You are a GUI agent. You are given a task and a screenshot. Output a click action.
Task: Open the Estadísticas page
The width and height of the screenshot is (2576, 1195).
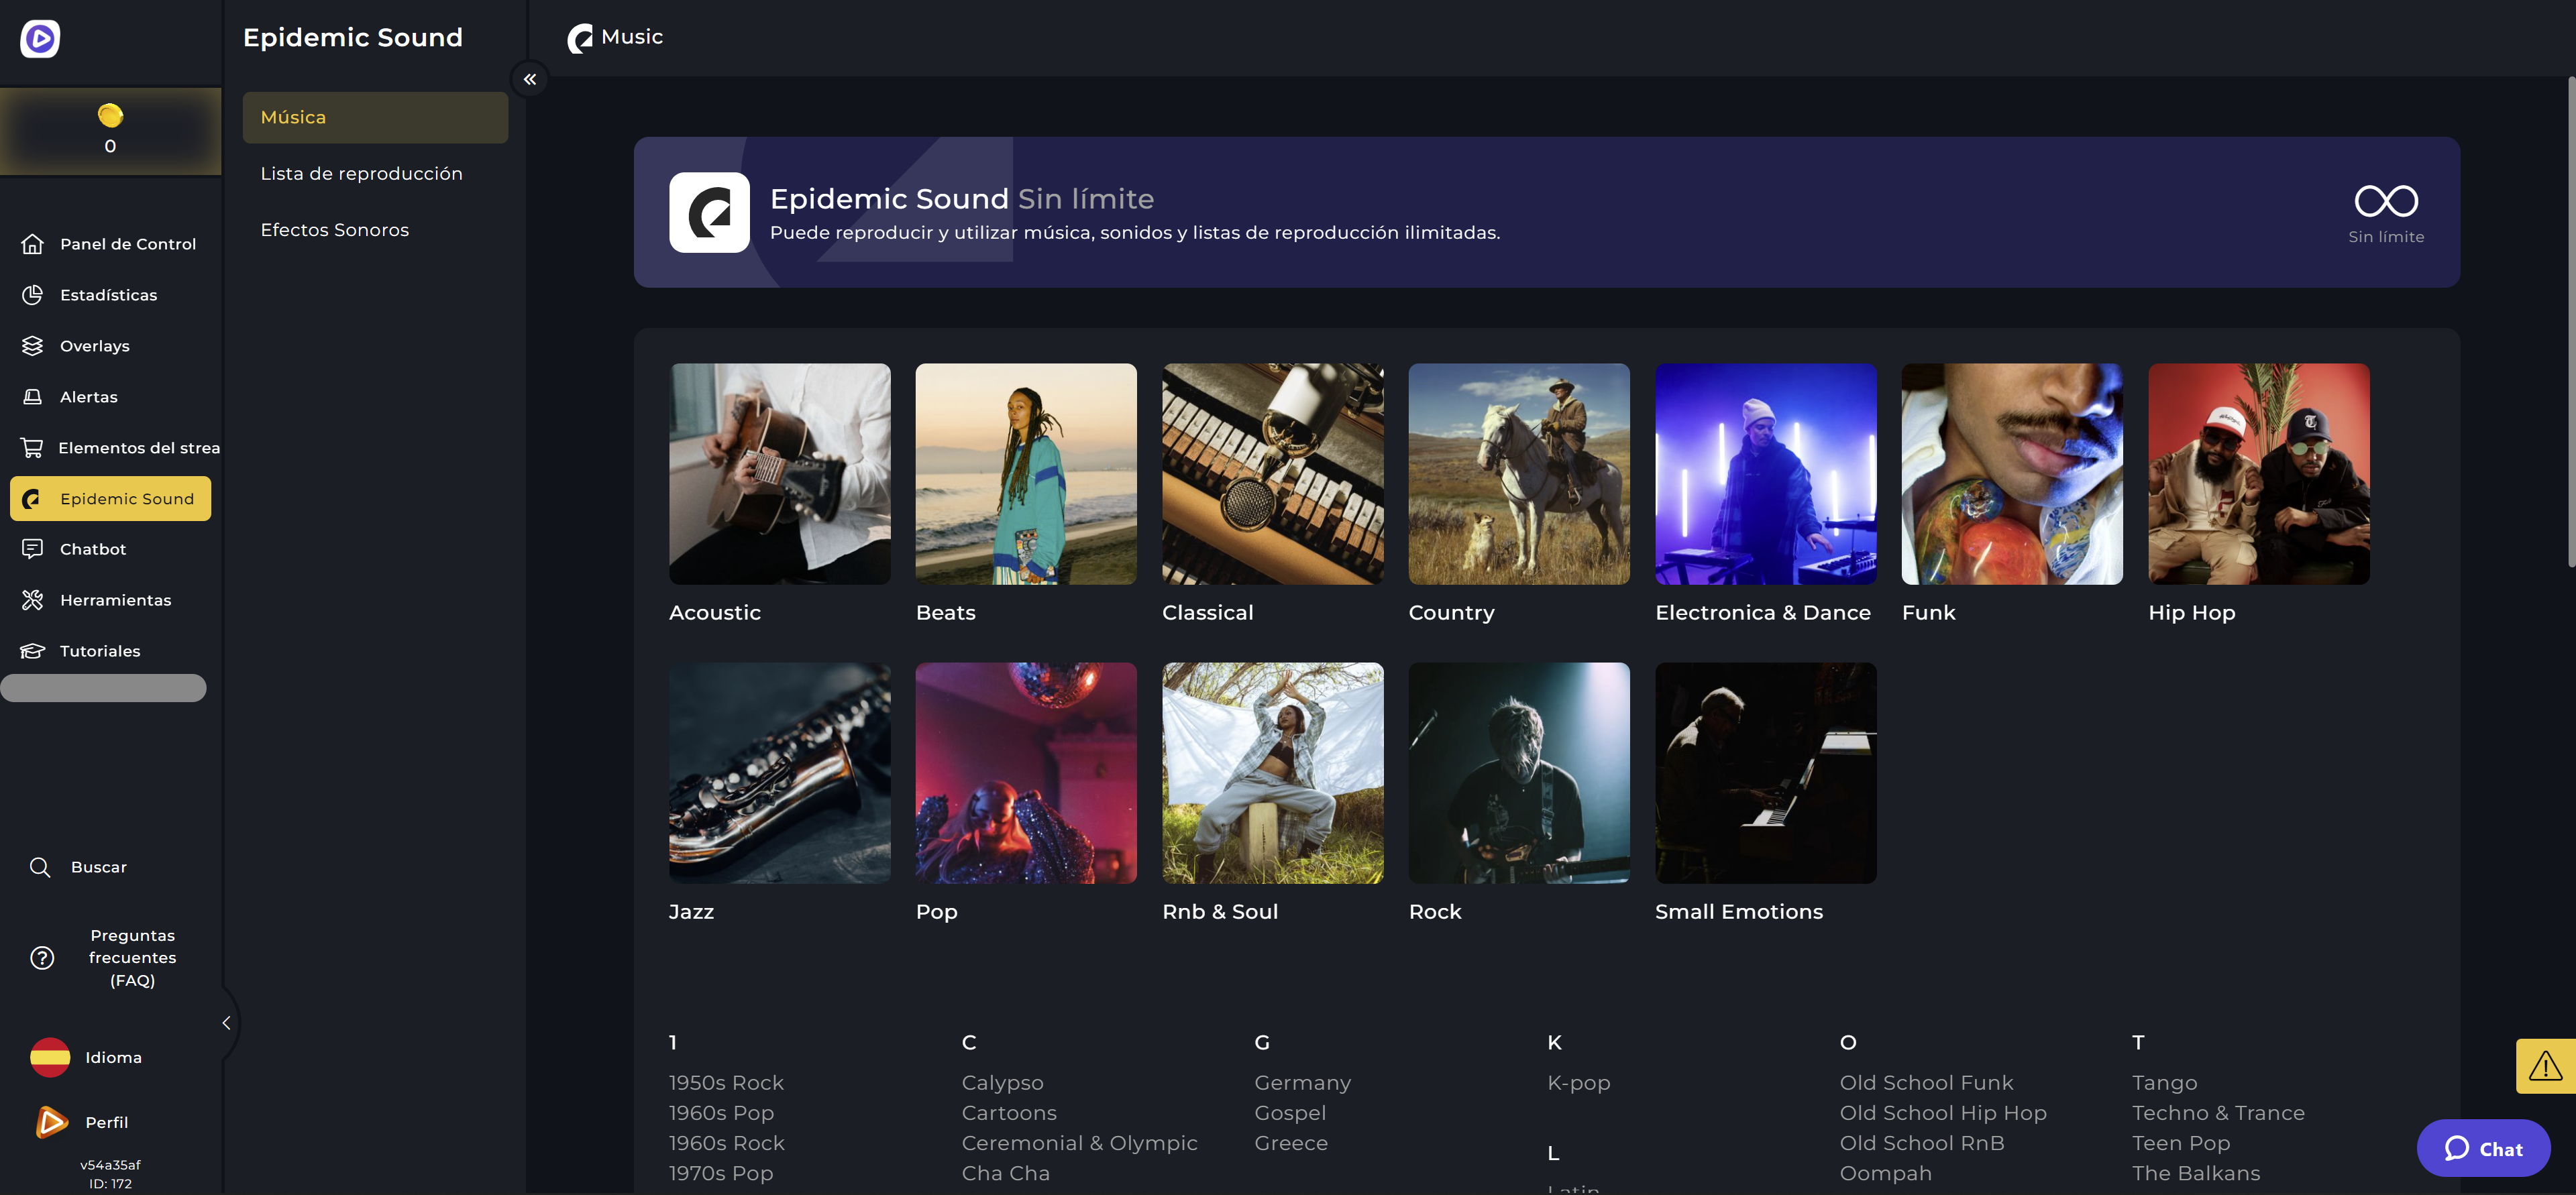[108, 295]
